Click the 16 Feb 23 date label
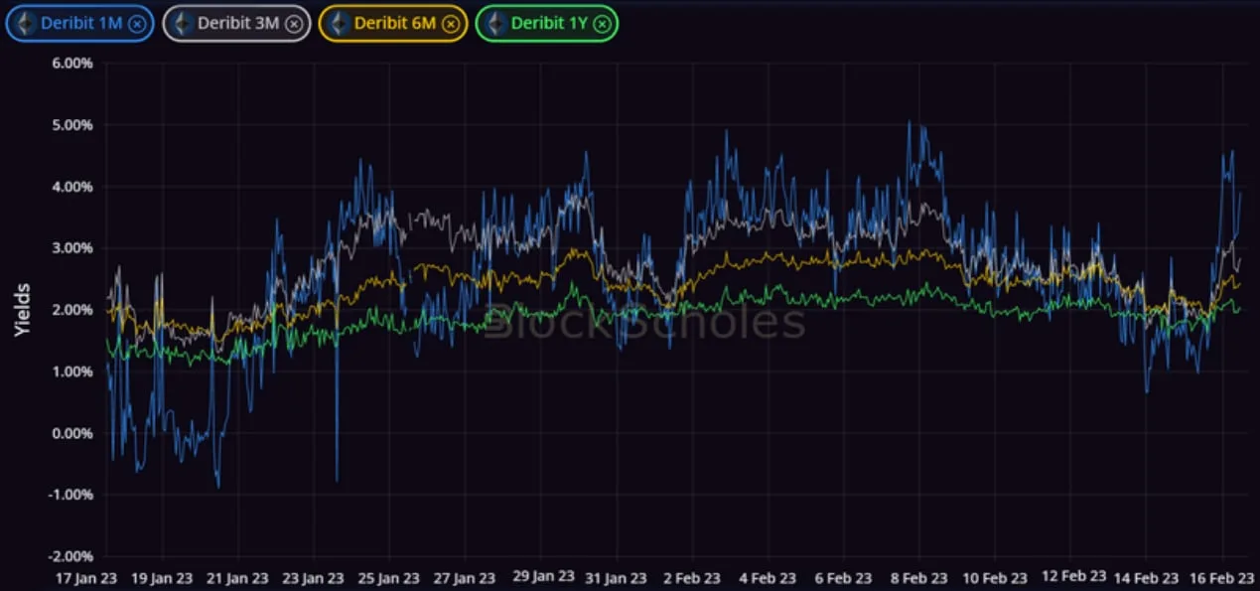1260x591 pixels. click(x=1223, y=578)
